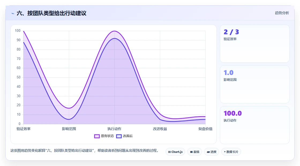
Task: Open the 执行动作 data card
Action: pos(255,125)
